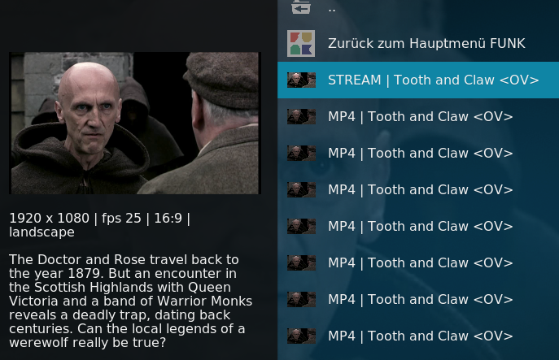Image resolution: width=559 pixels, height=360 pixels.
Task: Select fifth "MP4 | Tooth and Claw" label
Action: point(421,263)
